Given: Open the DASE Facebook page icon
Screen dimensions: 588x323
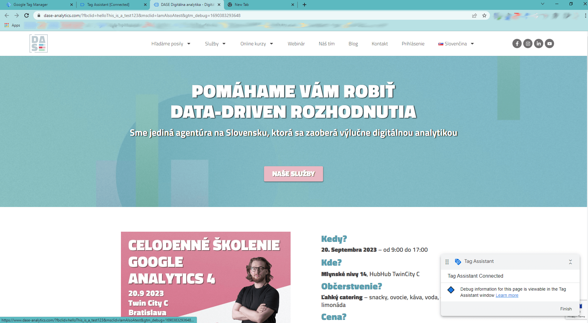Looking at the screenshot, I should 517,43.
